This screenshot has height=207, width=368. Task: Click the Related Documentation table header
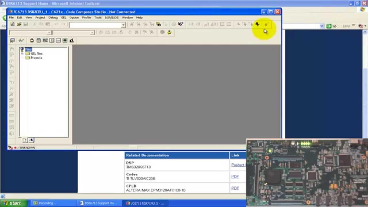click(177, 155)
